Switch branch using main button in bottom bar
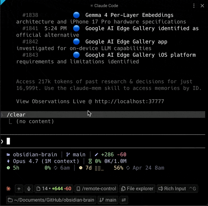This screenshot has height=206, width=208. [x=108, y=200]
